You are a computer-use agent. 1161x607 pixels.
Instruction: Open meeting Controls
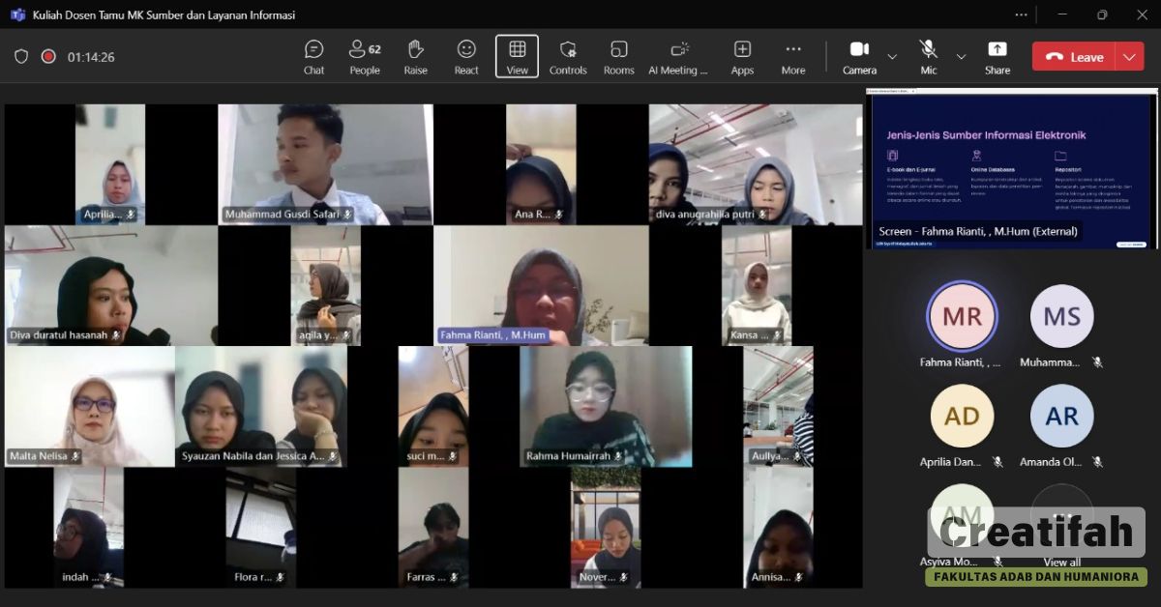568,56
